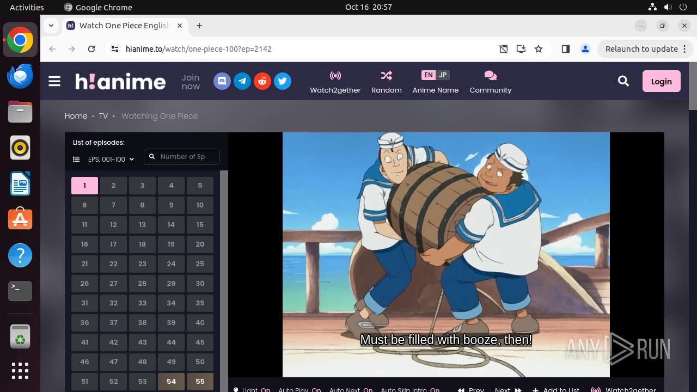Screen dimensions: 697x392
Task: Reload the current page
Action: 91,49
